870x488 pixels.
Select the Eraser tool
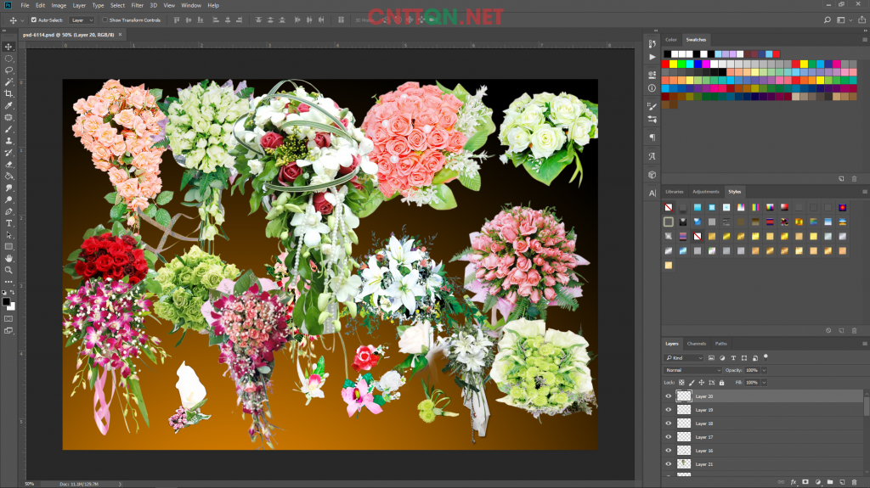coord(8,164)
